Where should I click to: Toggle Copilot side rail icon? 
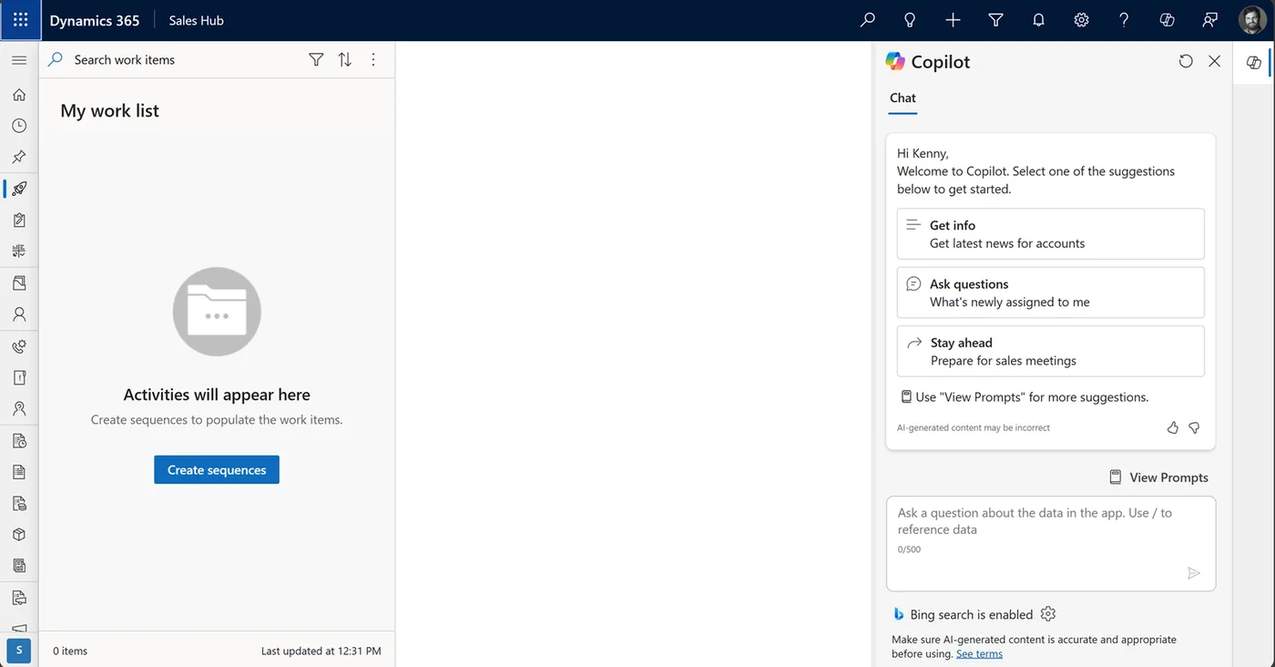1254,62
